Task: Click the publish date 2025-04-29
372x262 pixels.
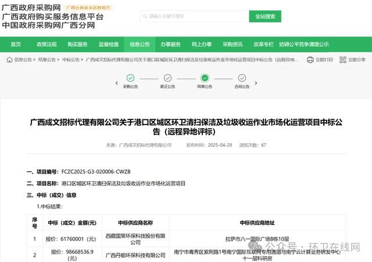Action: [x=220, y=145]
